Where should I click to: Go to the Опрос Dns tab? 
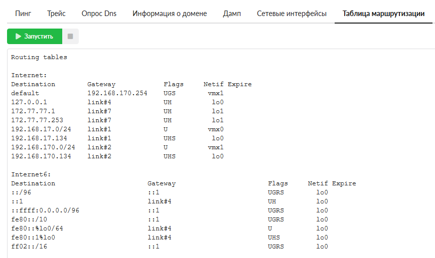(99, 14)
